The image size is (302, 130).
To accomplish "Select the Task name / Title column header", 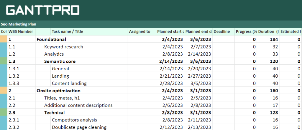I will pos(68,32).
